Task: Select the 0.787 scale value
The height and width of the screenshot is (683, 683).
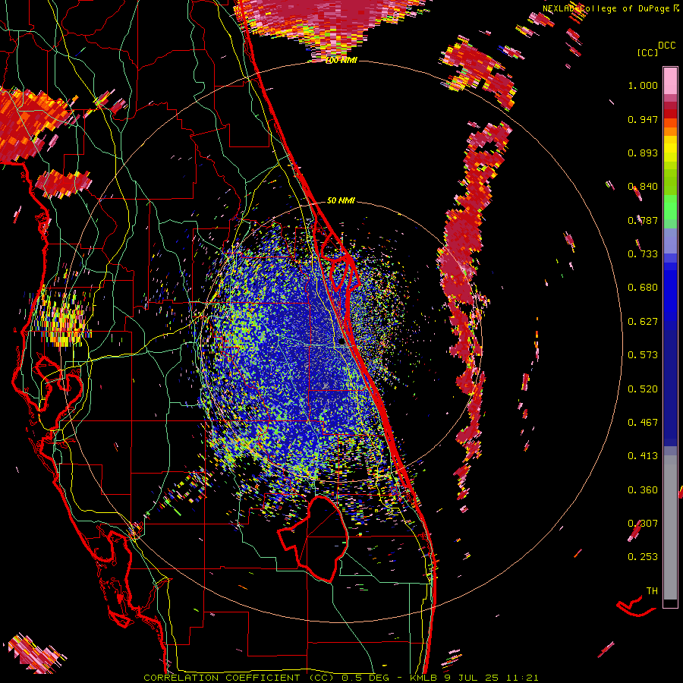Action: click(643, 220)
